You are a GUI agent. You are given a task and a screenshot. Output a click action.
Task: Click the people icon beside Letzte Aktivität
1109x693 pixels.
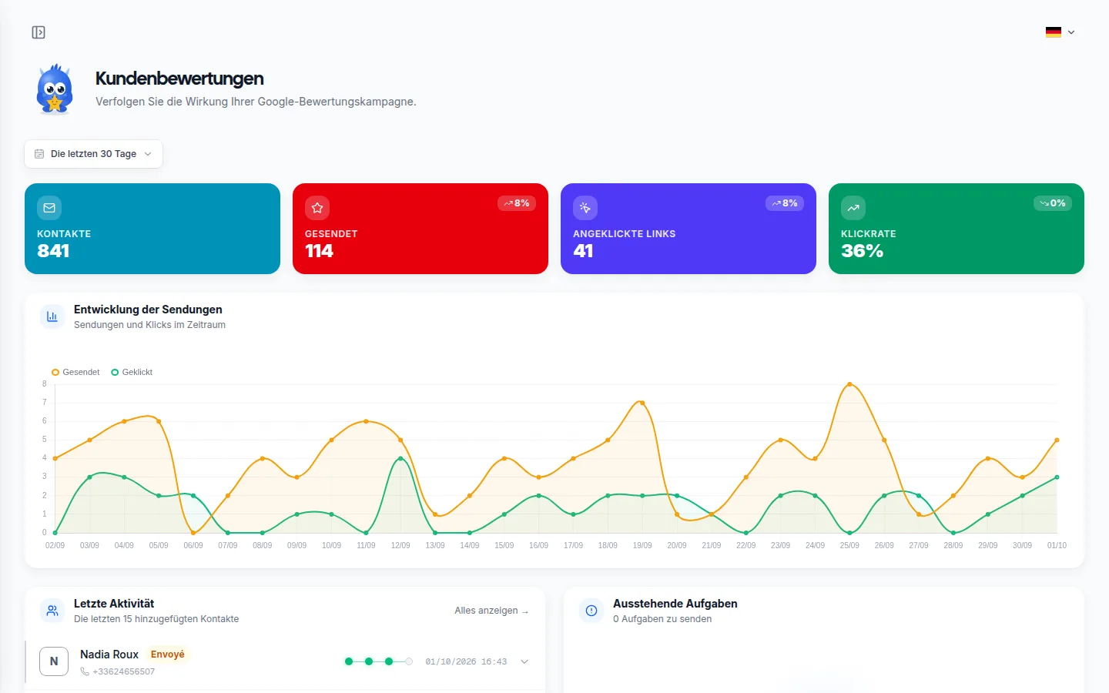point(52,611)
